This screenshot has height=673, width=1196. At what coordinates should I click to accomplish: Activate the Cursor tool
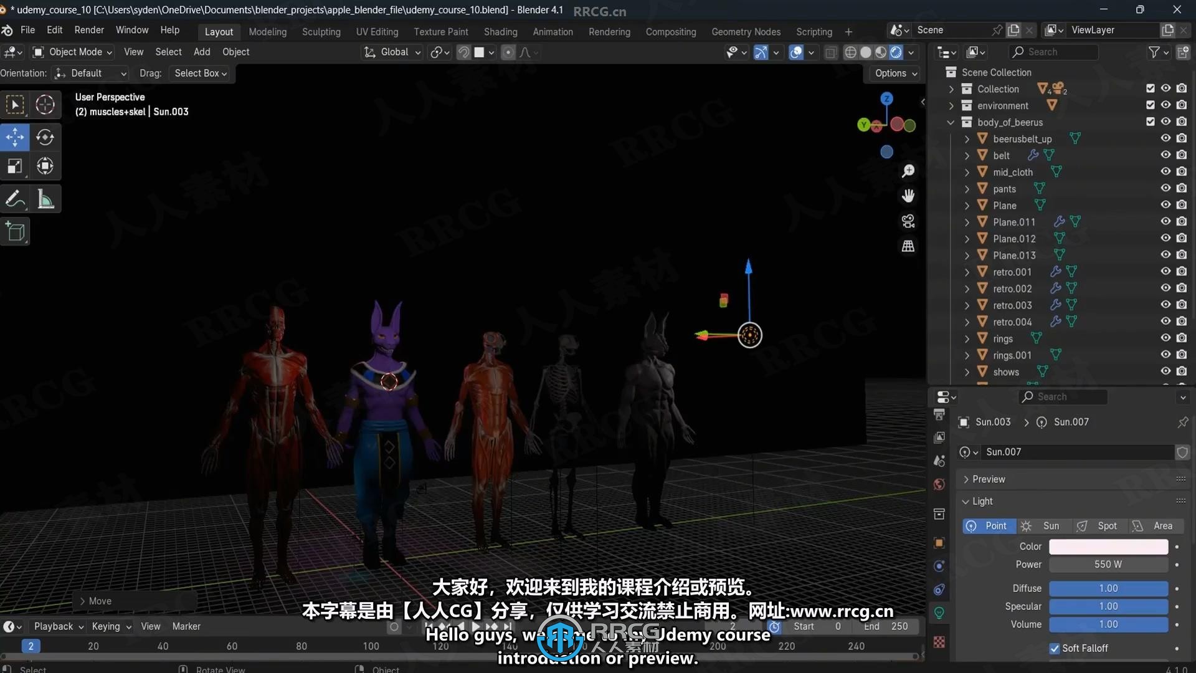45,105
